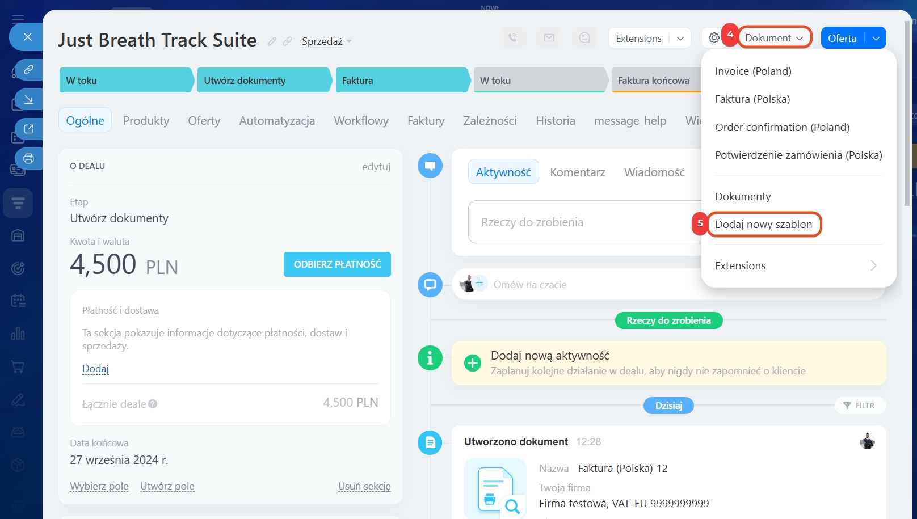Screen dimensions: 917x519
Task: Click the pencil icon to rename deal
Action: [272, 41]
